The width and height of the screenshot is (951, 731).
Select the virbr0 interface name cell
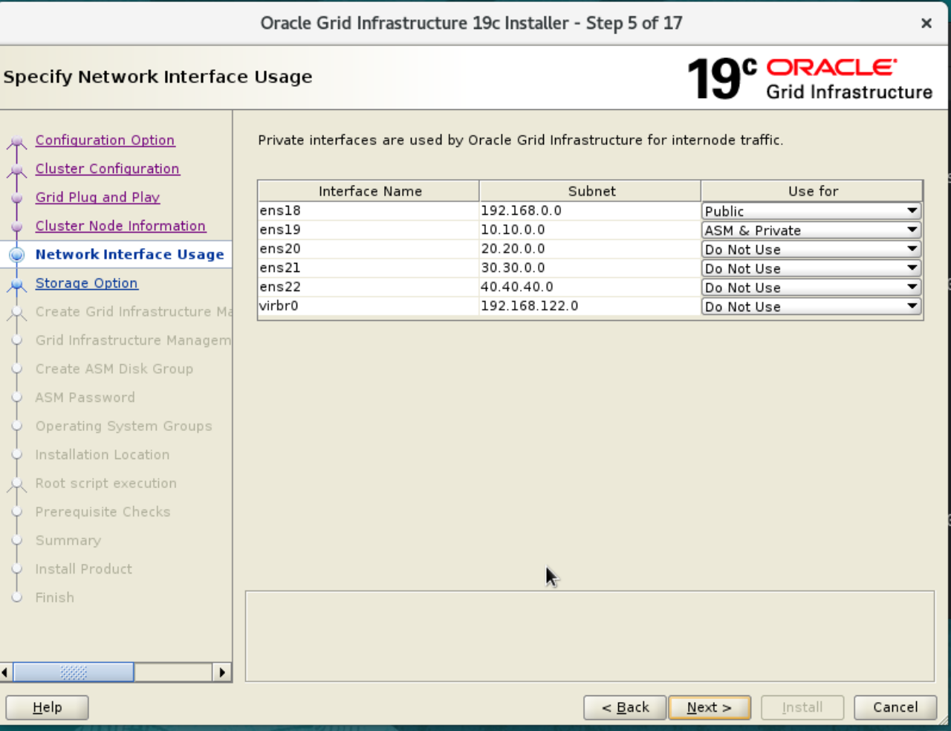pyautogui.click(x=369, y=305)
